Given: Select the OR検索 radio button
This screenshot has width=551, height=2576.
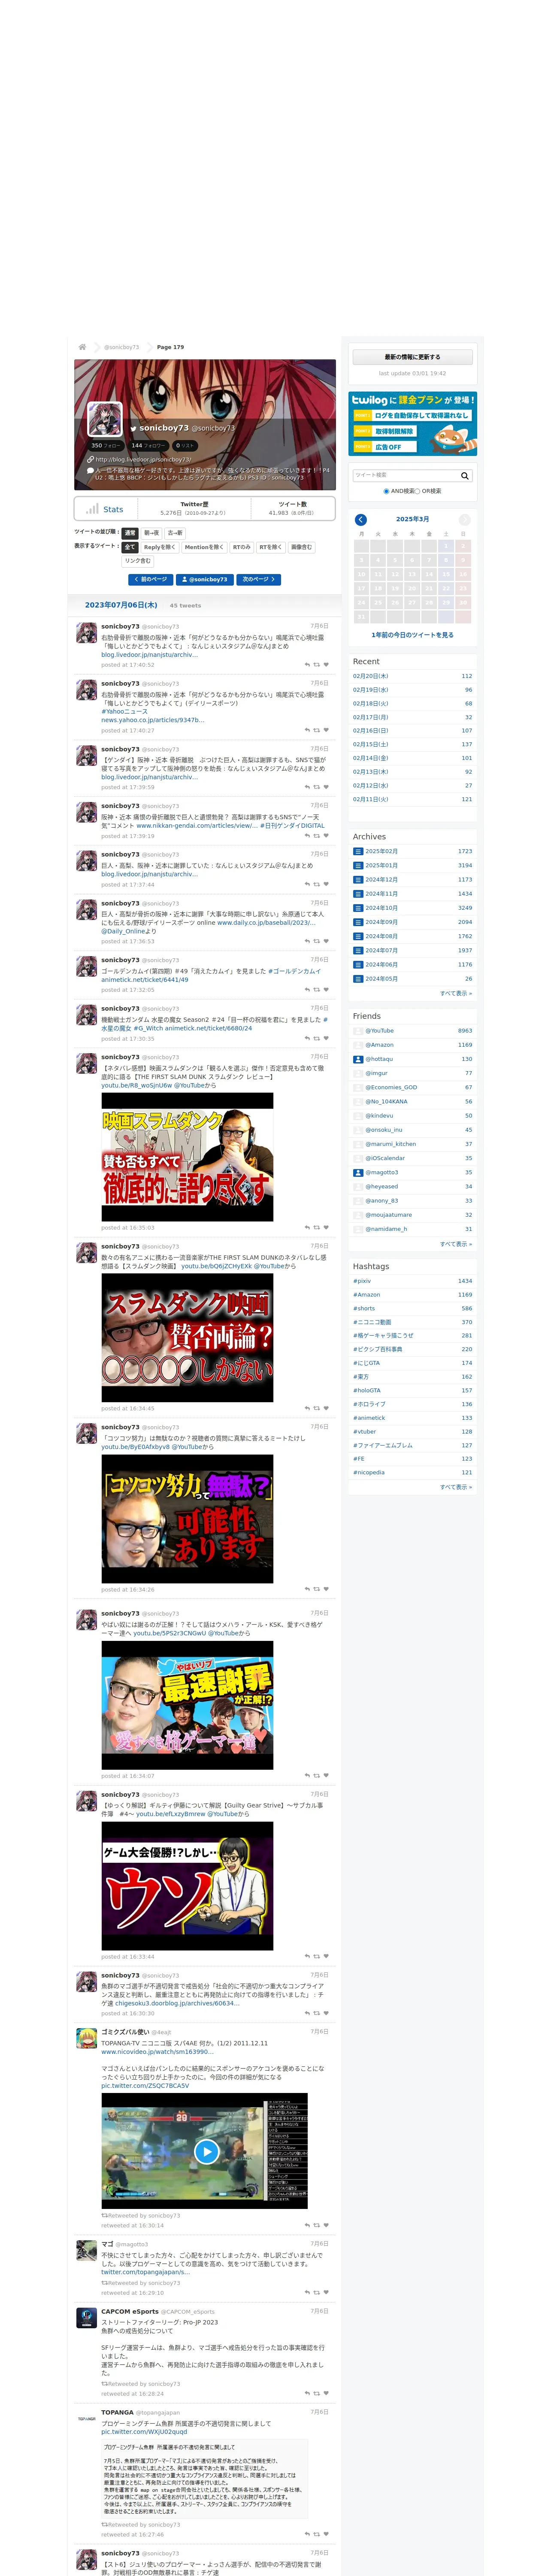Looking at the screenshot, I should (x=417, y=491).
